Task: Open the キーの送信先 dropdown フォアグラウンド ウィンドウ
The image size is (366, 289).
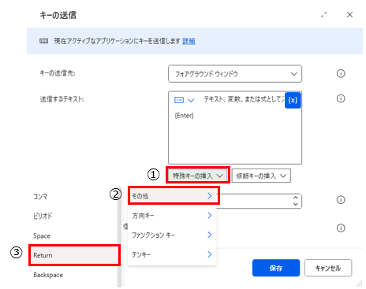Action: click(x=235, y=74)
